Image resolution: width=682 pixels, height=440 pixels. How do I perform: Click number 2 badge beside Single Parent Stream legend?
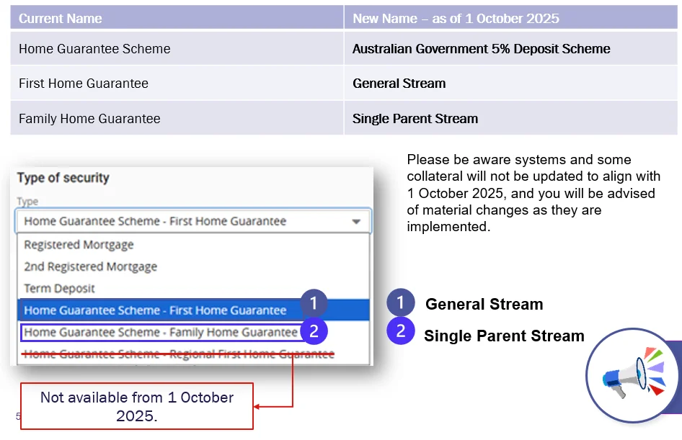point(400,331)
